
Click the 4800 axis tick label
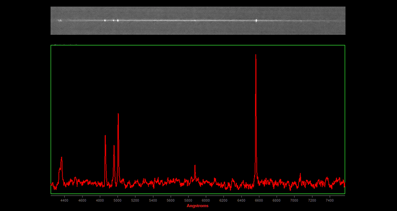coord(100,200)
